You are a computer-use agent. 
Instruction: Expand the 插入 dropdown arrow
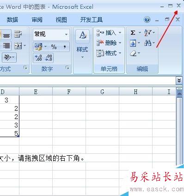pyautogui.click(x=120, y=33)
